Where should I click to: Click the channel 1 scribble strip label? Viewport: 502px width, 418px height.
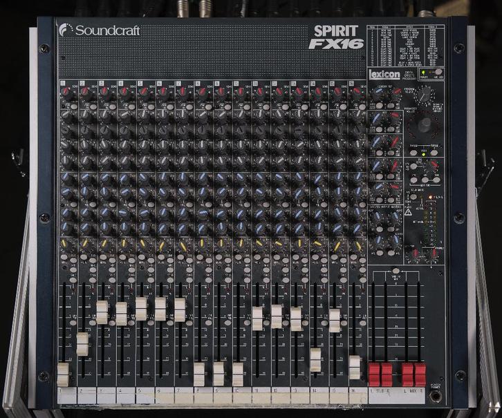tap(67, 397)
